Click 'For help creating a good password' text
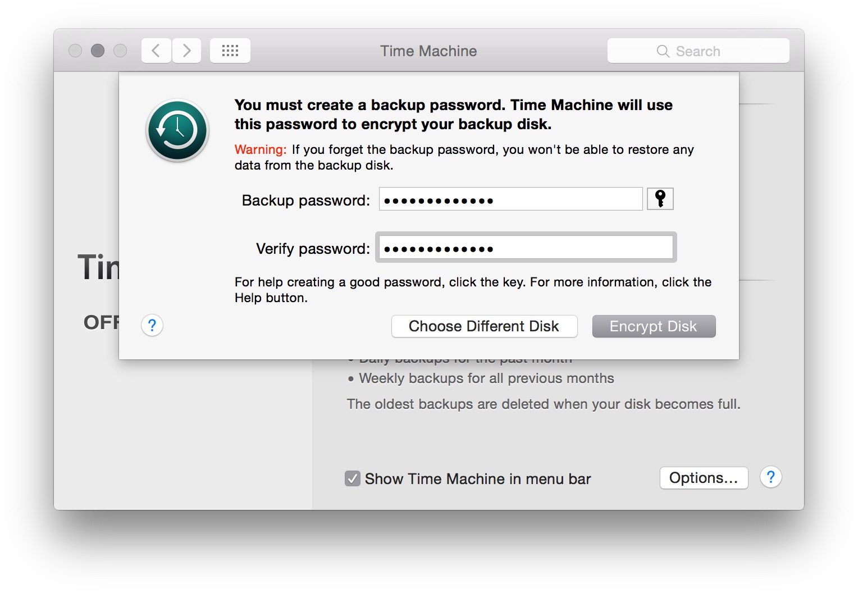The height and width of the screenshot is (593, 858). 473,290
